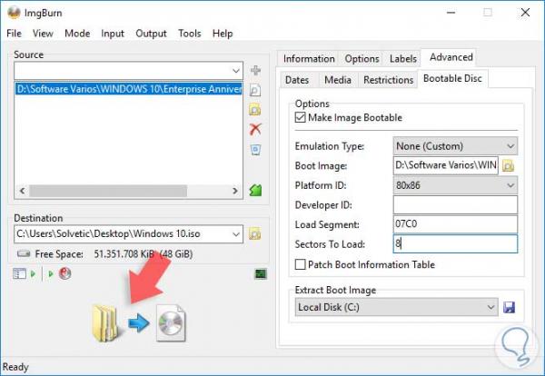Screen dimensions: 545x376
Task: Click the Boot Image path field
Action: click(x=446, y=165)
